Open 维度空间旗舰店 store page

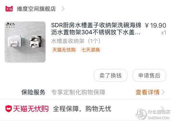tap(36, 9)
